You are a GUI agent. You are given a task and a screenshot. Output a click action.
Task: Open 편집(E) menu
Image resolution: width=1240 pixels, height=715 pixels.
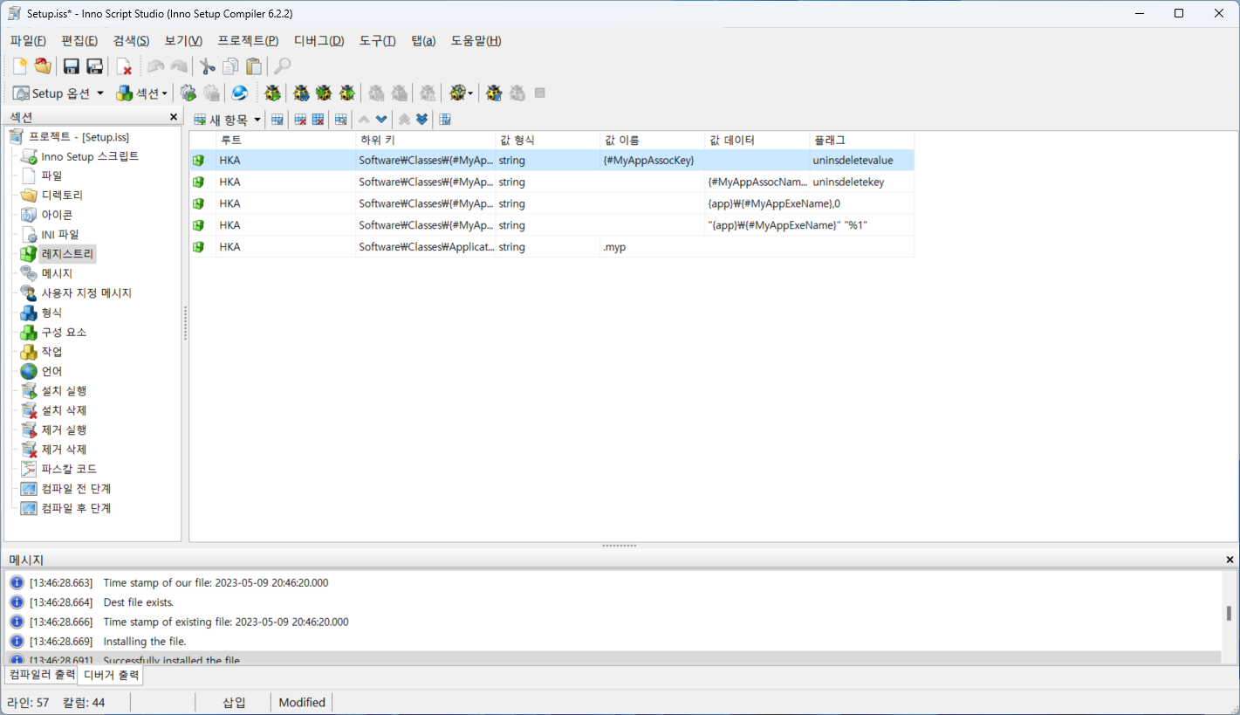[x=79, y=41]
